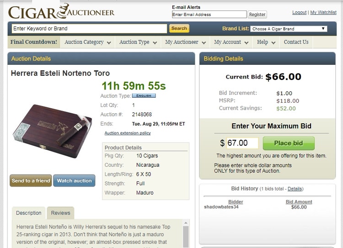The width and height of the screenshot is (343, 248).
Task: Click the Norteno cigar box image
Action: (53, 131)
